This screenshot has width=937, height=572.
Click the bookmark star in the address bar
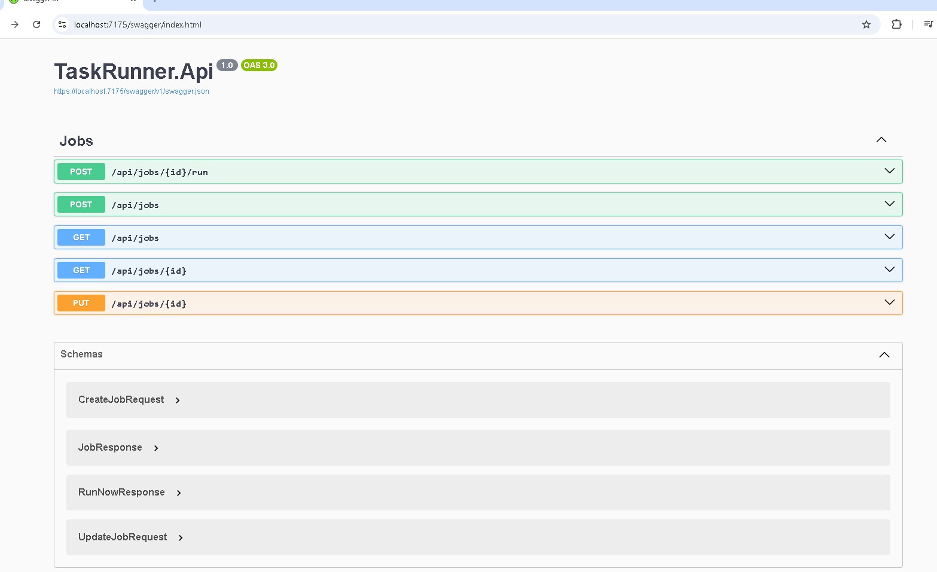click(x=866, y=25)
